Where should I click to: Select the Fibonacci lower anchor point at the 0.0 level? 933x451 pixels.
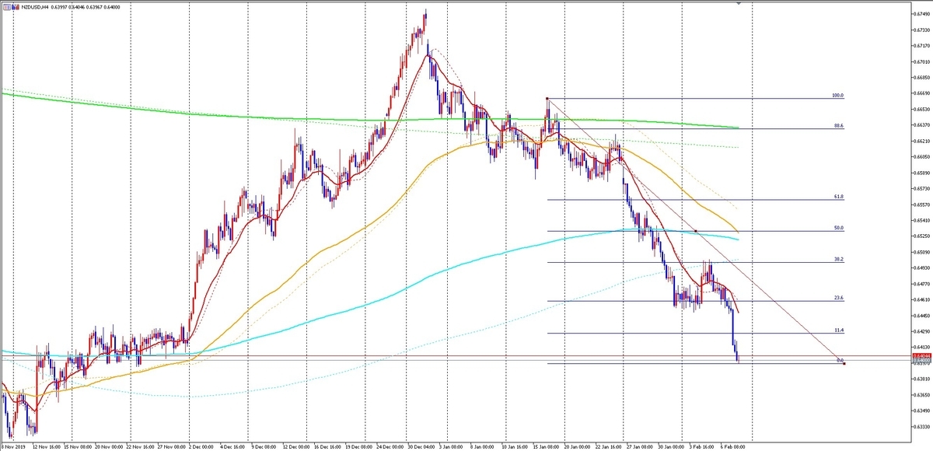(844, 363)
